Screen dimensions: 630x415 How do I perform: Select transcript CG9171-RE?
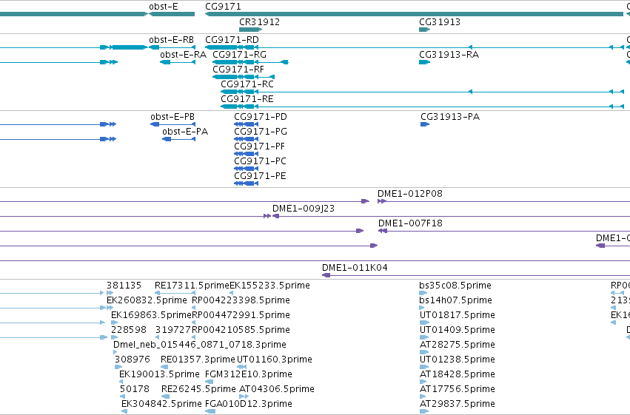click(247, 99)
